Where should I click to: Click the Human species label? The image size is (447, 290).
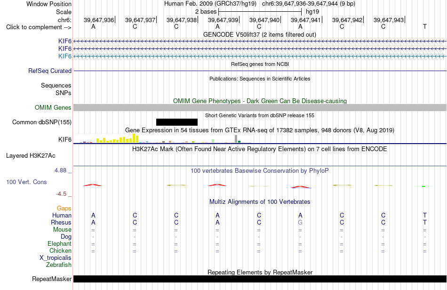[x=62, y=215]
